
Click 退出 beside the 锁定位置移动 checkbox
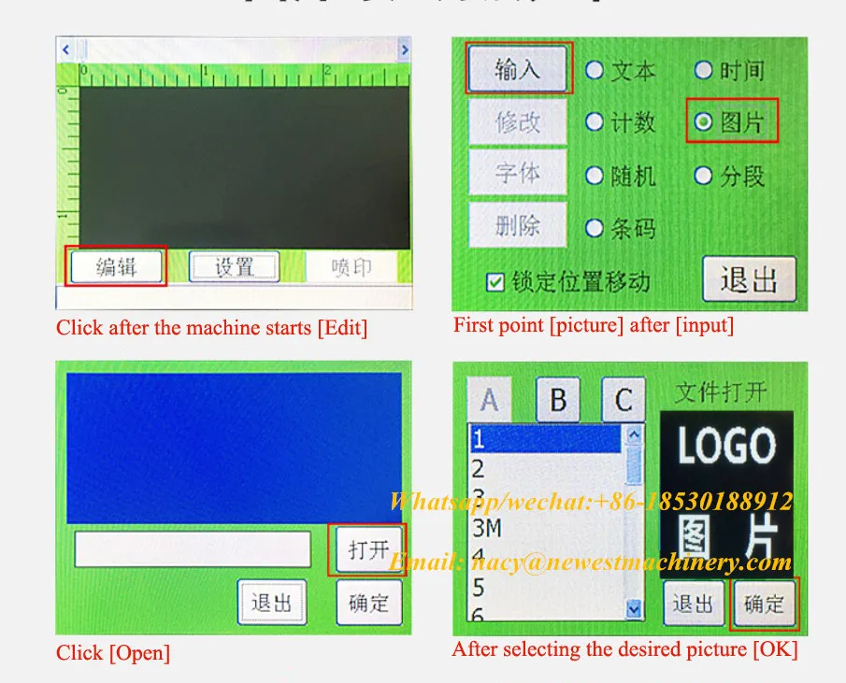[749, 278]
